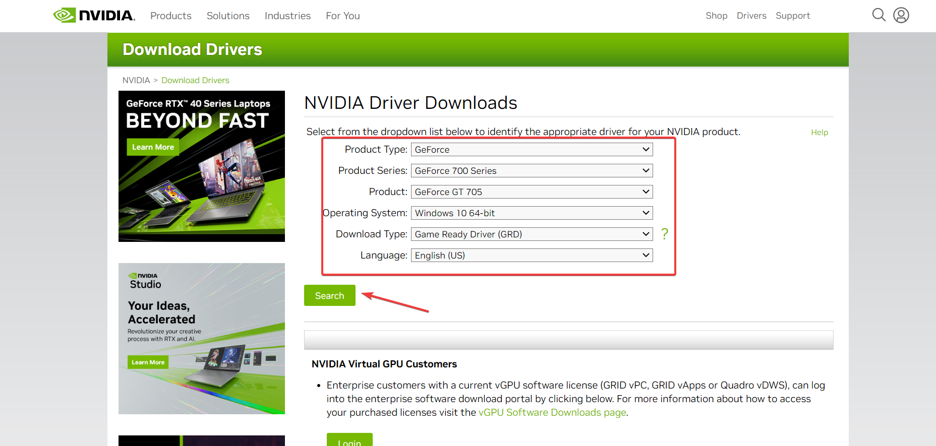
Task: Click the Download Drivers page title
Action: coord(192,49)
